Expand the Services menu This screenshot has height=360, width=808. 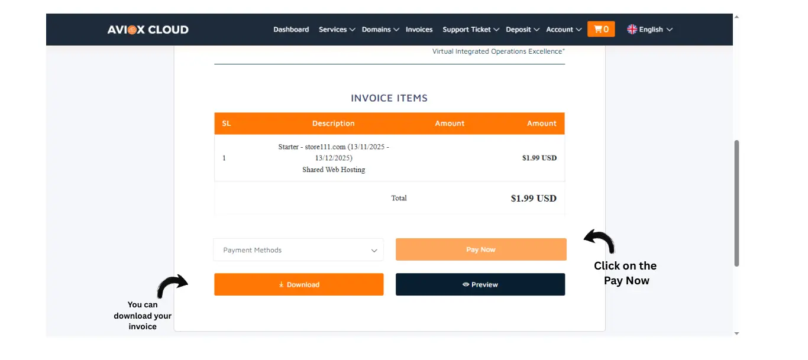[336, 30]
